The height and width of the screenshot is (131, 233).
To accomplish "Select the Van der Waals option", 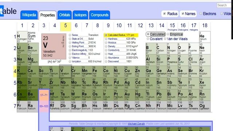I will [165, 39].
